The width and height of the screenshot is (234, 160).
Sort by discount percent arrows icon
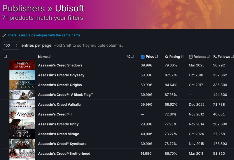[x=133, y=57]
